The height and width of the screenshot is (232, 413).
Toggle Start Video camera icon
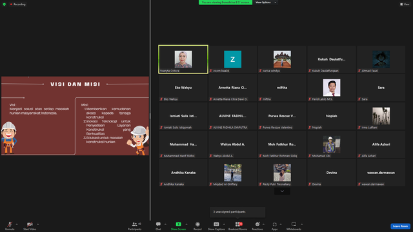click(30, 224)
